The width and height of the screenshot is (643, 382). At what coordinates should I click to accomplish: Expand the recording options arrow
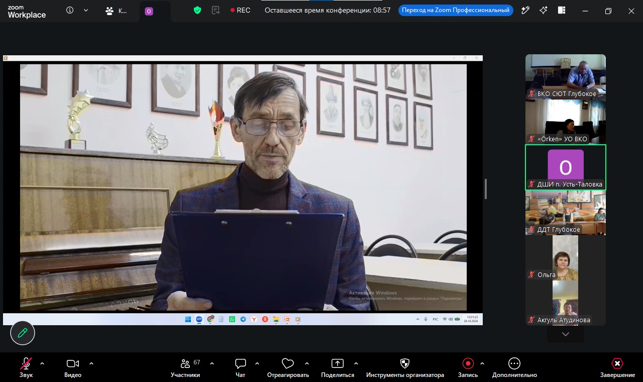coord(482,363)
